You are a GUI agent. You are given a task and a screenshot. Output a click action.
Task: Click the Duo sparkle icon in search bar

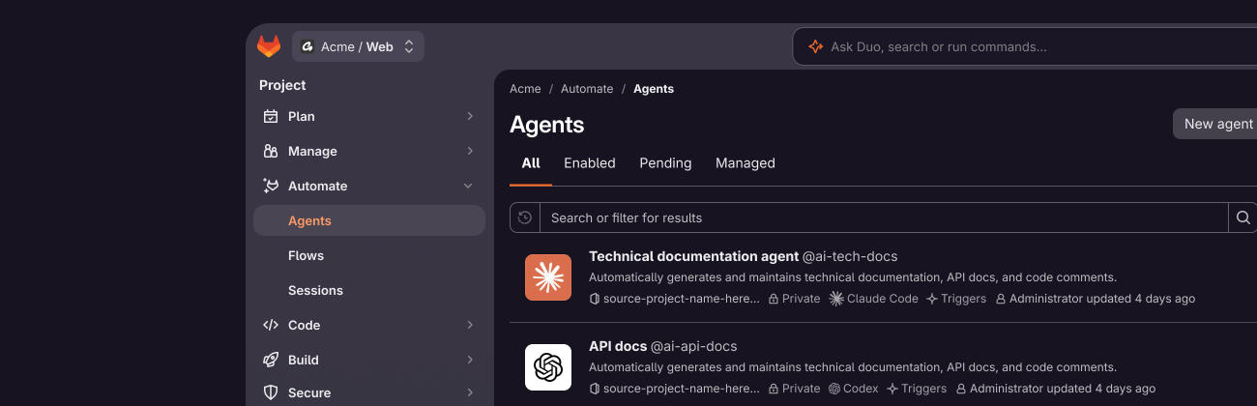(815, 46)
